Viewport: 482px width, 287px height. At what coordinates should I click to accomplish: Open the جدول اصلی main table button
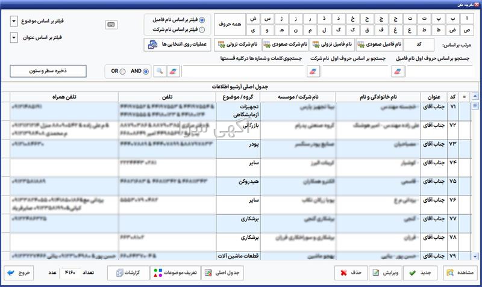[222, 273]
